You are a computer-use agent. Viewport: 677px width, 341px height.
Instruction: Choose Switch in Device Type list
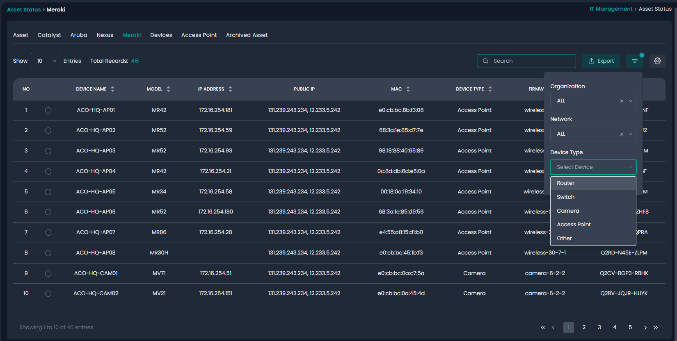[x=593, y=197]
